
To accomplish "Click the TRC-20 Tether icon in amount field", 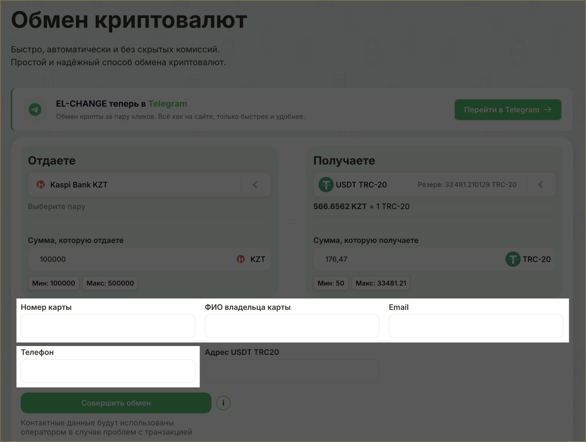I will click(513, 259).
